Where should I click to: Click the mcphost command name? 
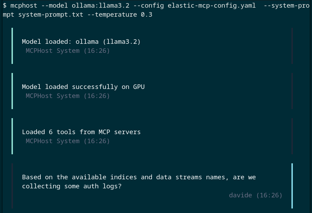tap(24, 6)
